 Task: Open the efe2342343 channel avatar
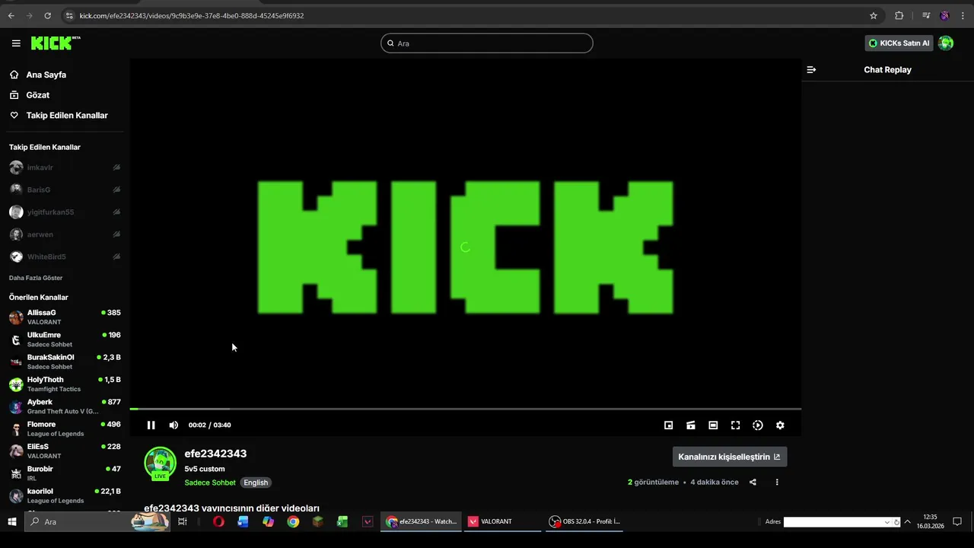pyautogui.click(x=160, y=464)
